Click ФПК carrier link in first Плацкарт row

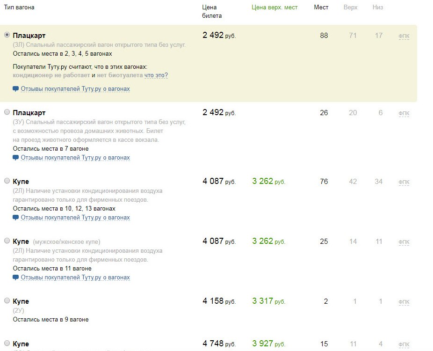[404, 37]
